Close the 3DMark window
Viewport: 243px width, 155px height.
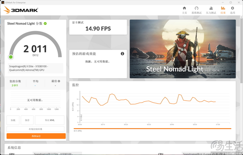click(x=239, y=2)
